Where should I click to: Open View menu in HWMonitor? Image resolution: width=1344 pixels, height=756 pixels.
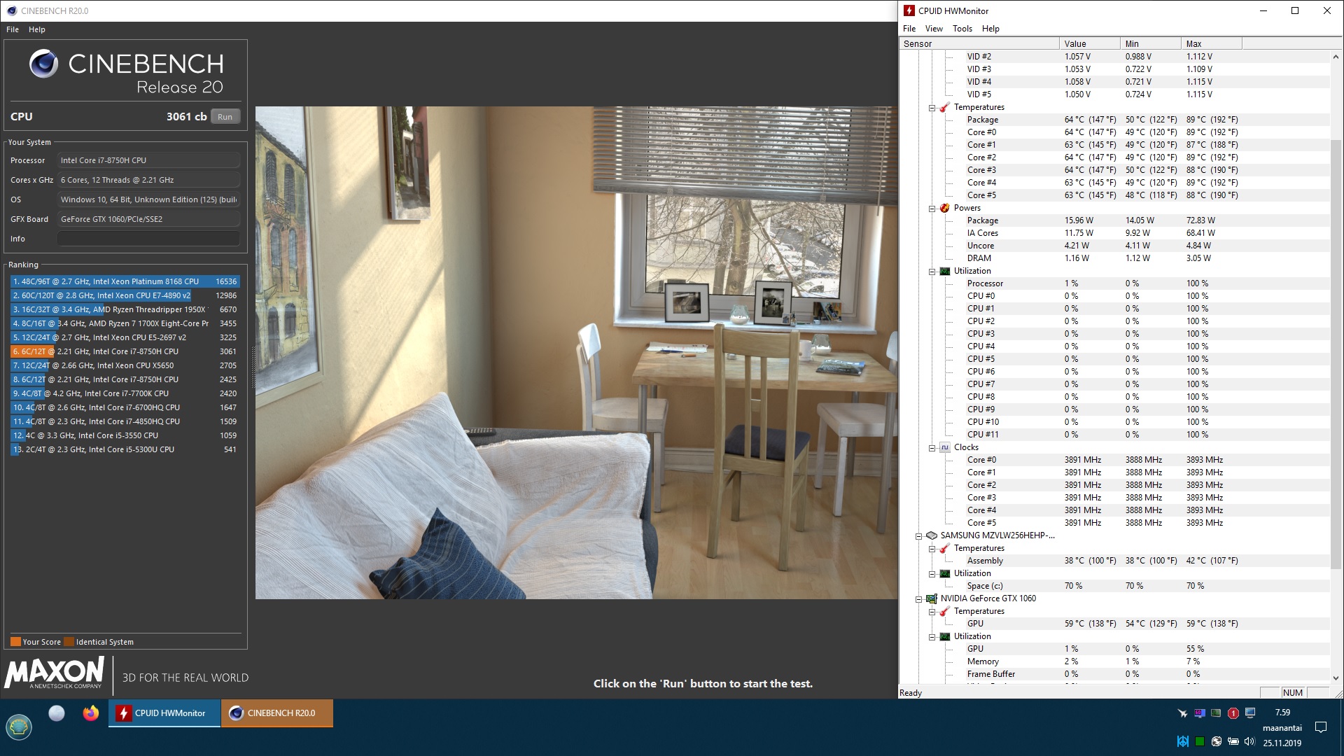point(934,29)
